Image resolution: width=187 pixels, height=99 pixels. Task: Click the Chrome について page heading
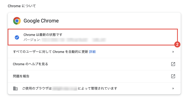tap(22, 6)
